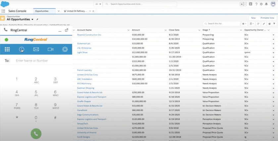Open the display-as table dropdown
This screenshot has width=278, height=141.
point(252,24)
